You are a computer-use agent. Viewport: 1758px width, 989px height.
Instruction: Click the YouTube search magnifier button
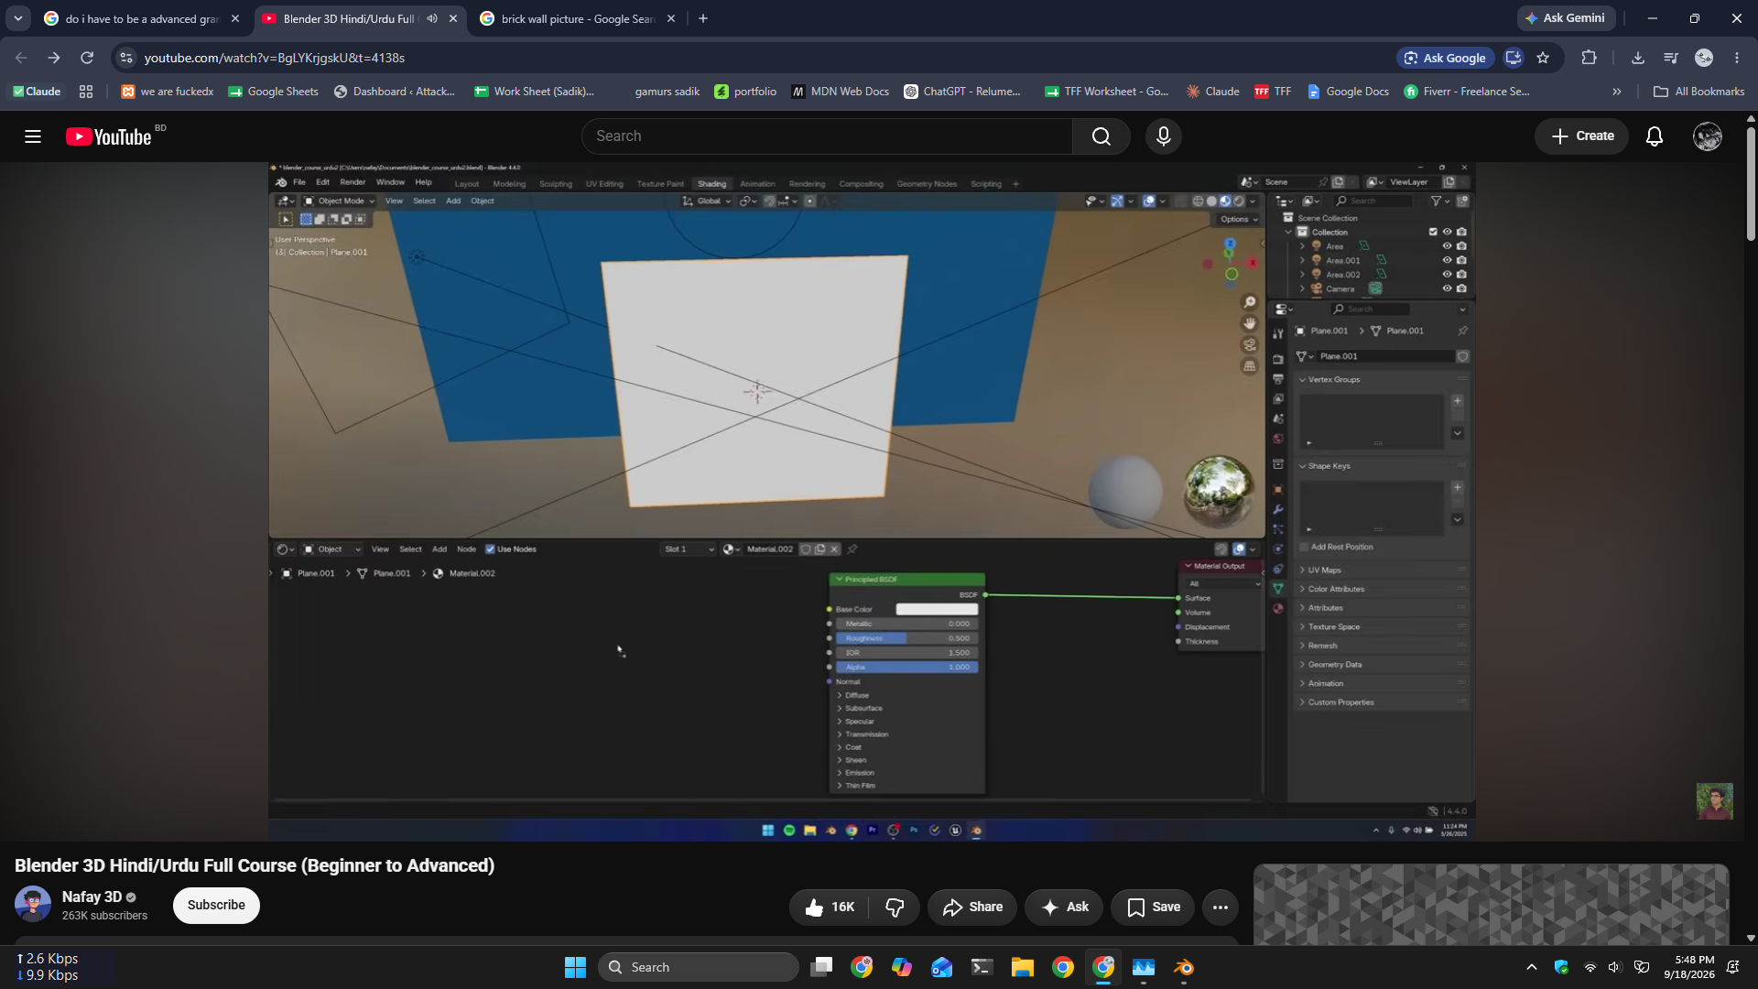(x=1101, y=136)
